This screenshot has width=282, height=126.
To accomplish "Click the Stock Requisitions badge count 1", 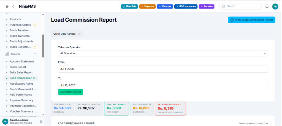I will click(35, 47).
